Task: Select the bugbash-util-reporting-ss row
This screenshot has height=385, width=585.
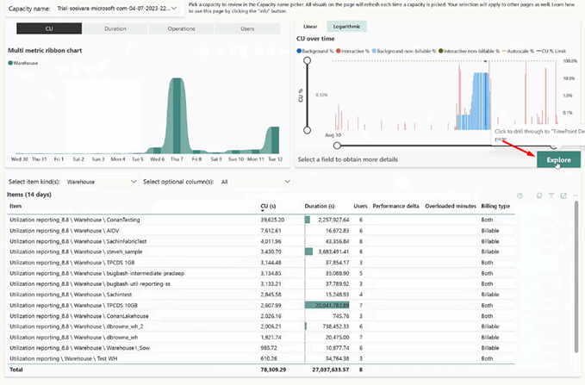Action: 261,284
